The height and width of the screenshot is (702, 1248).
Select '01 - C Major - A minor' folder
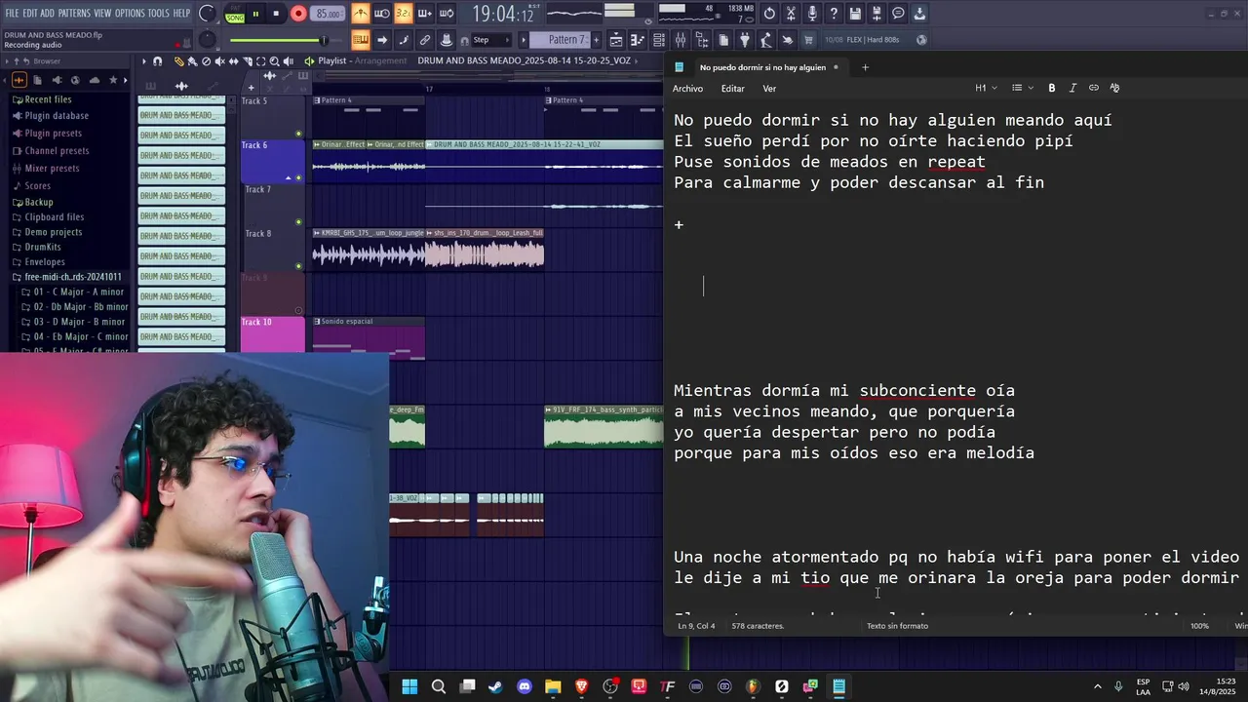point(79,292)
